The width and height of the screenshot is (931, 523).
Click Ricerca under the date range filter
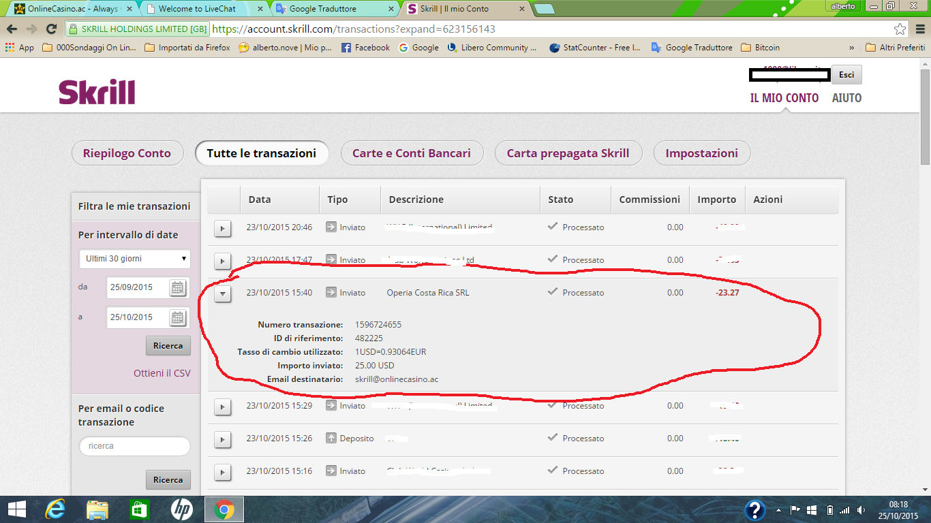[168, 345]
